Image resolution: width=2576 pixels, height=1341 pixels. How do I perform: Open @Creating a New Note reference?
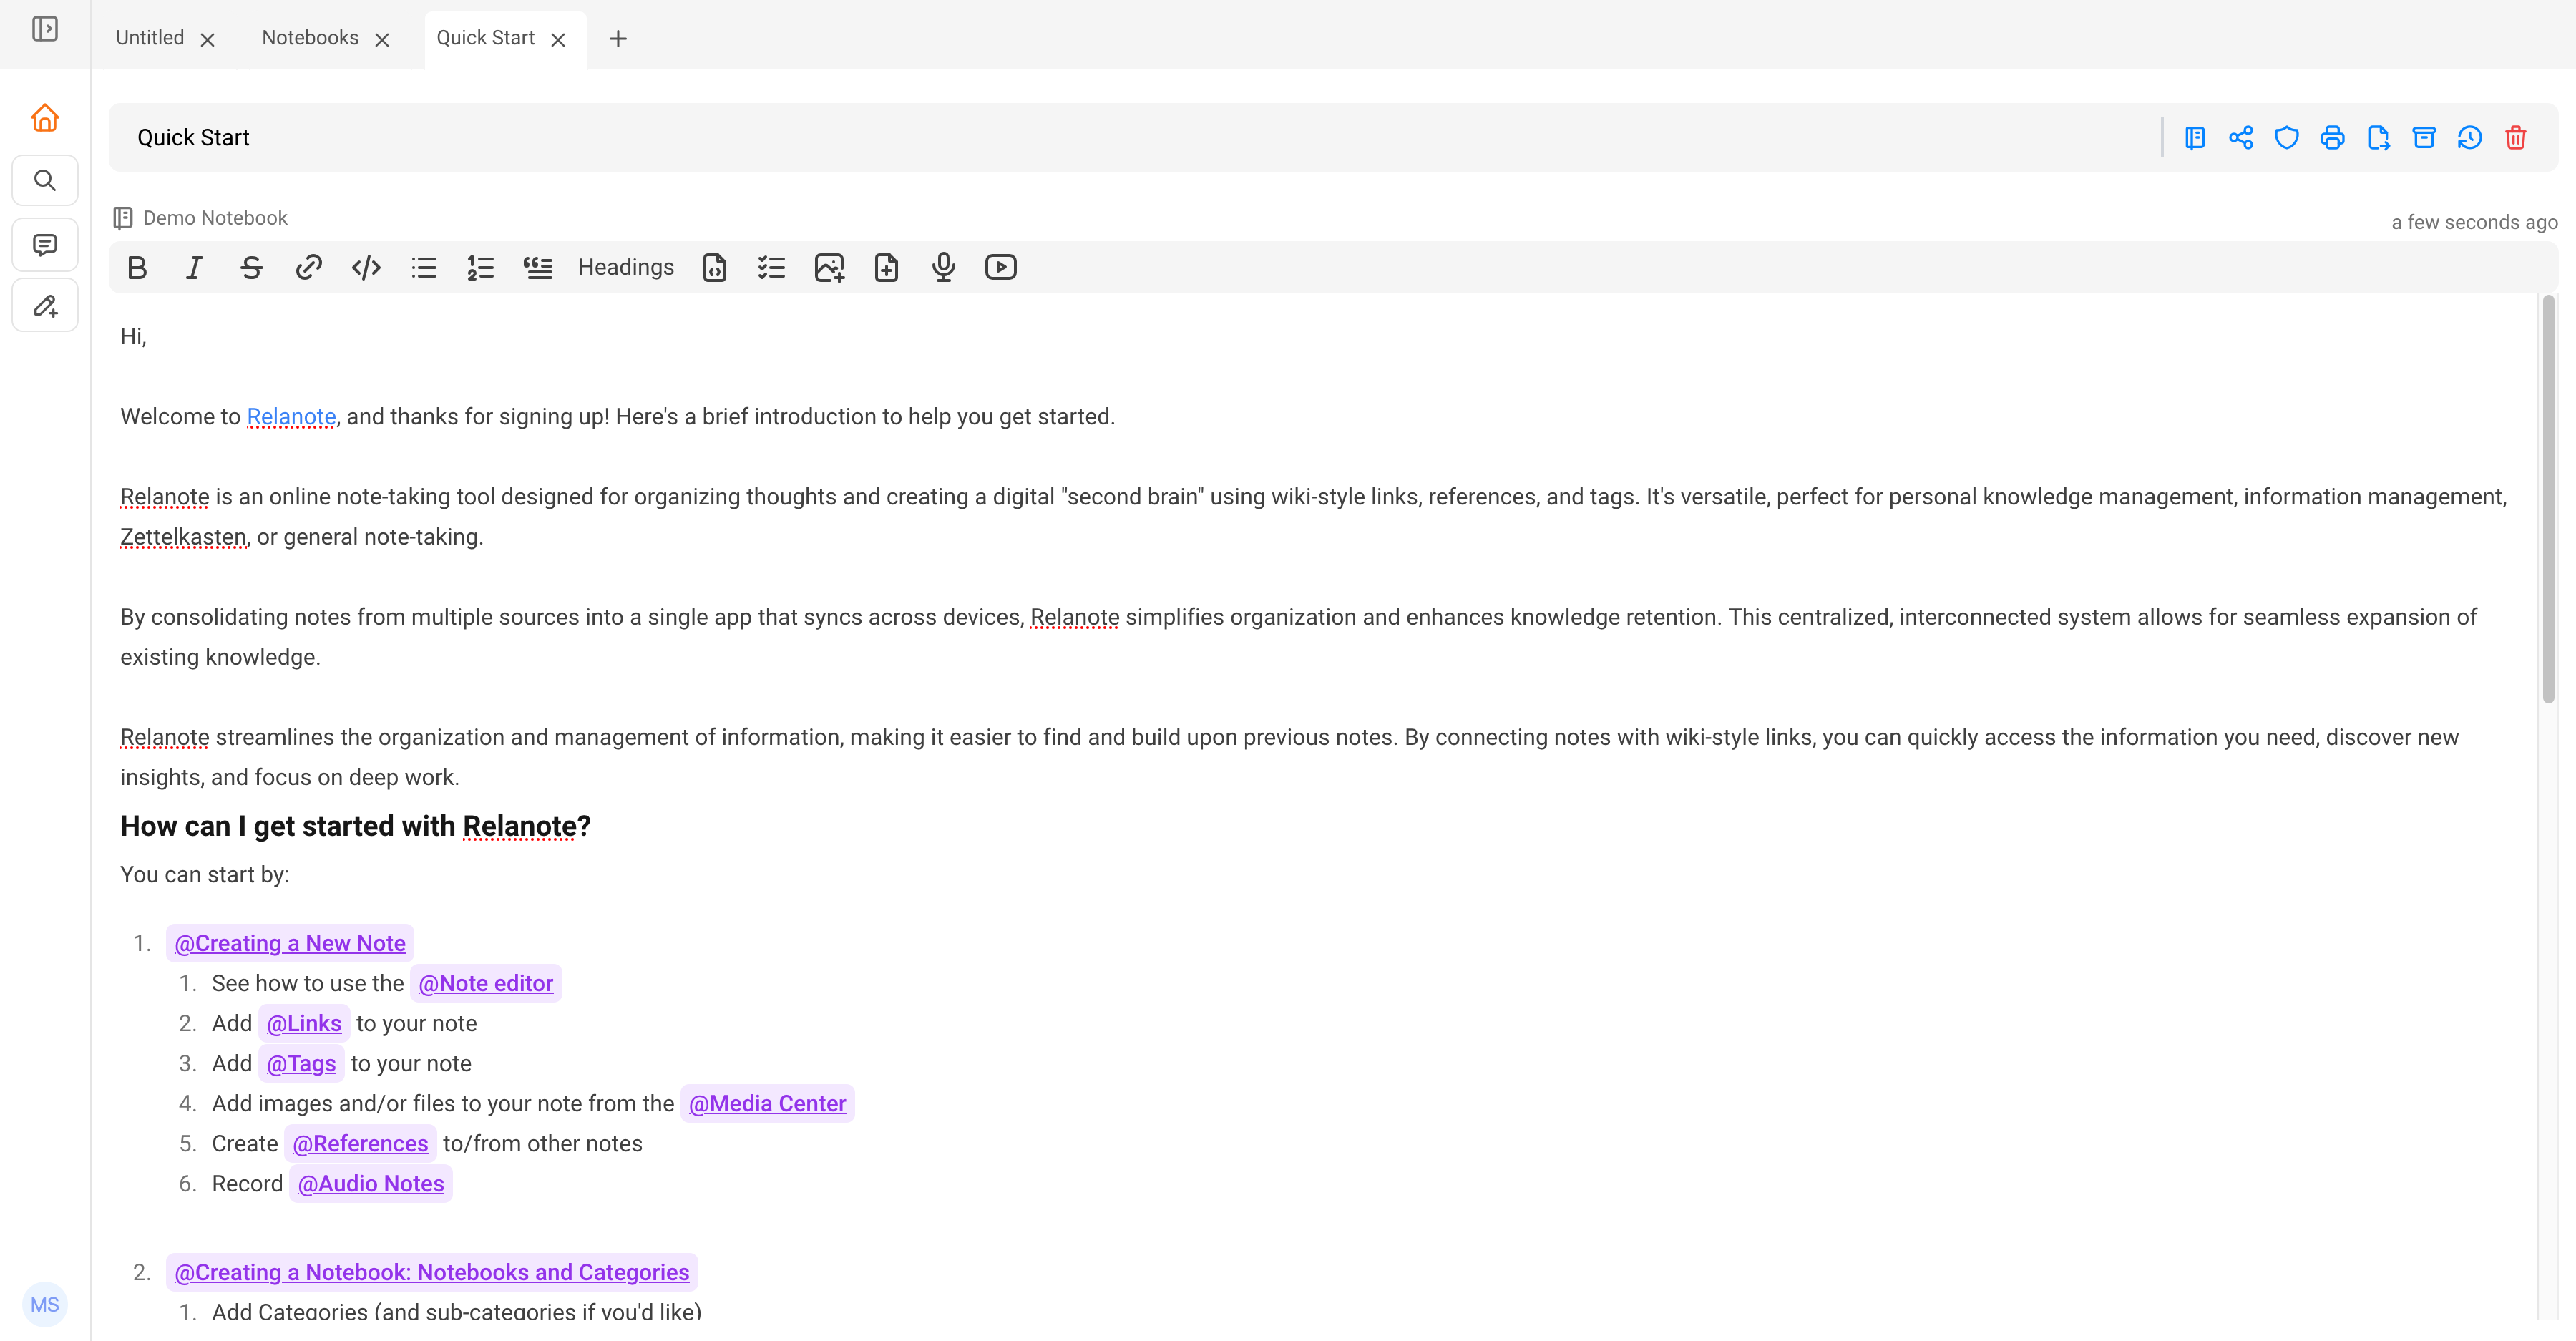point(290,943)
